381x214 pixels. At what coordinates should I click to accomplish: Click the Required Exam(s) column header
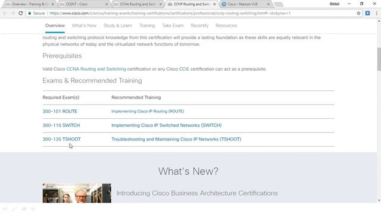(x=61, y=97)
